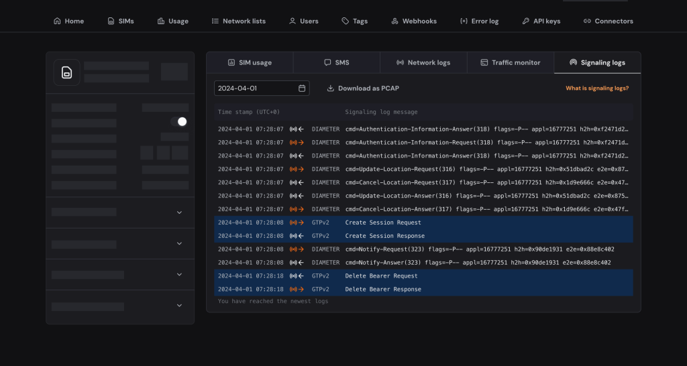Expand the first collapsed section in left panel
The width and height of the screenshot is (687, 366).
pos(179,212)
